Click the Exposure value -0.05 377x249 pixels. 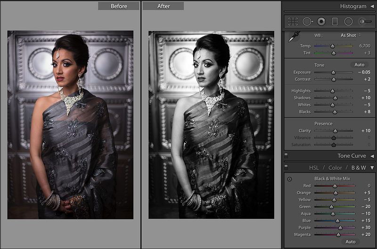point(364,72)
